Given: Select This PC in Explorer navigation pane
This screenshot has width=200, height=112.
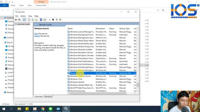Looking at the screenshot, I should pos(8,43).
